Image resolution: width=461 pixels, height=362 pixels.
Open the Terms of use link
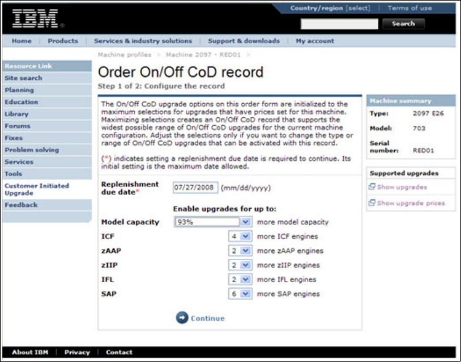[x=409, y=8]
